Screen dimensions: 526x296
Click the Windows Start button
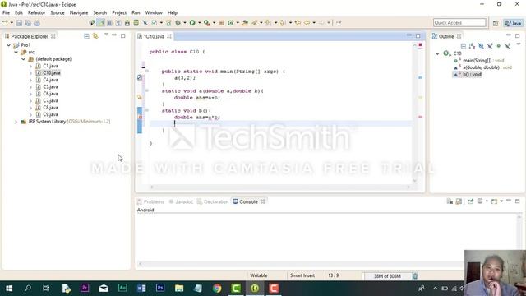coord(9,289)
